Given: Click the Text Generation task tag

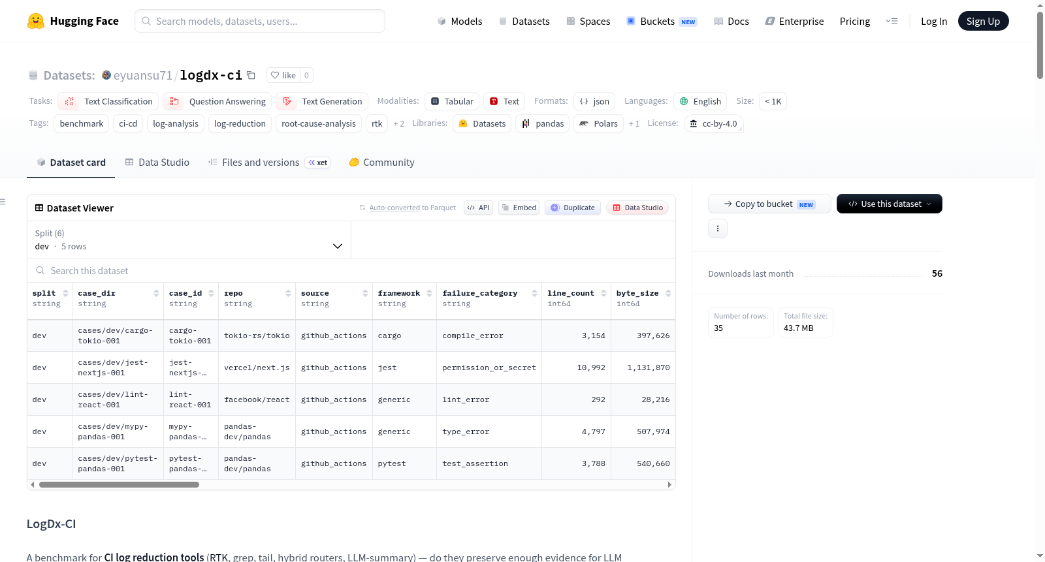Looking at the screenshot, I should click(x=322, y=101).
